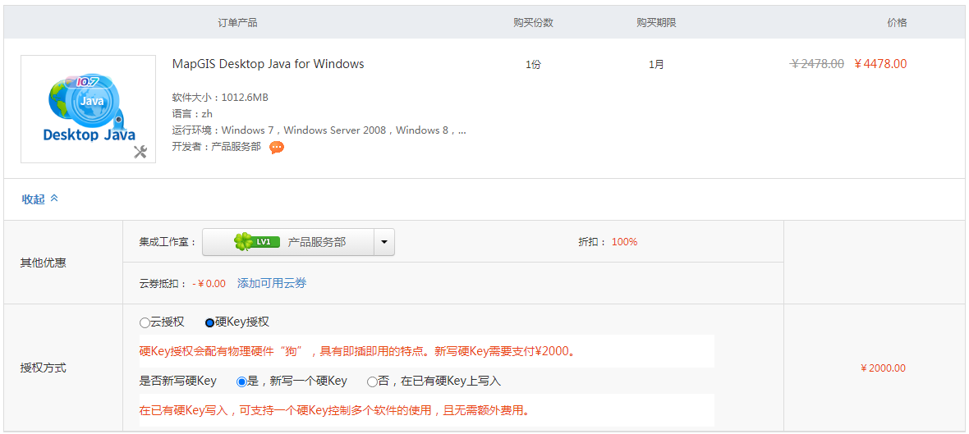Select the 硬Key授权 radio option
The width and height of the screenshot is (969, 434).
click(x=209, y=322)
